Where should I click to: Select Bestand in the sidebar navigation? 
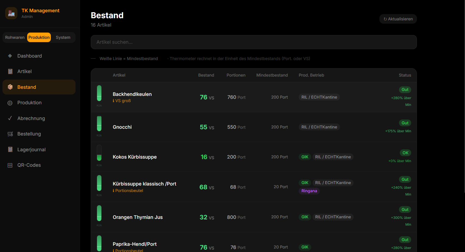point(27,87)
